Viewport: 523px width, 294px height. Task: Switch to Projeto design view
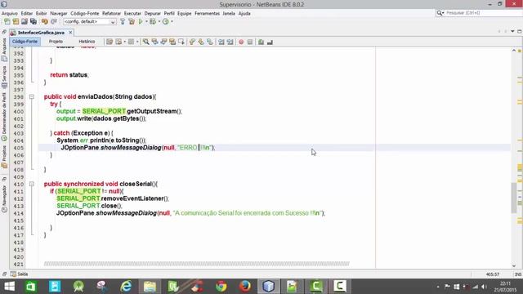[56, 42]
